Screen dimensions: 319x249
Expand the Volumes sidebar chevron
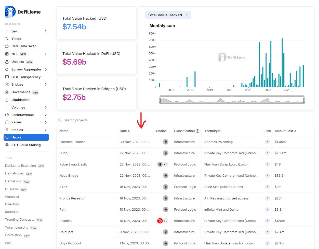[x=46, y=107]
